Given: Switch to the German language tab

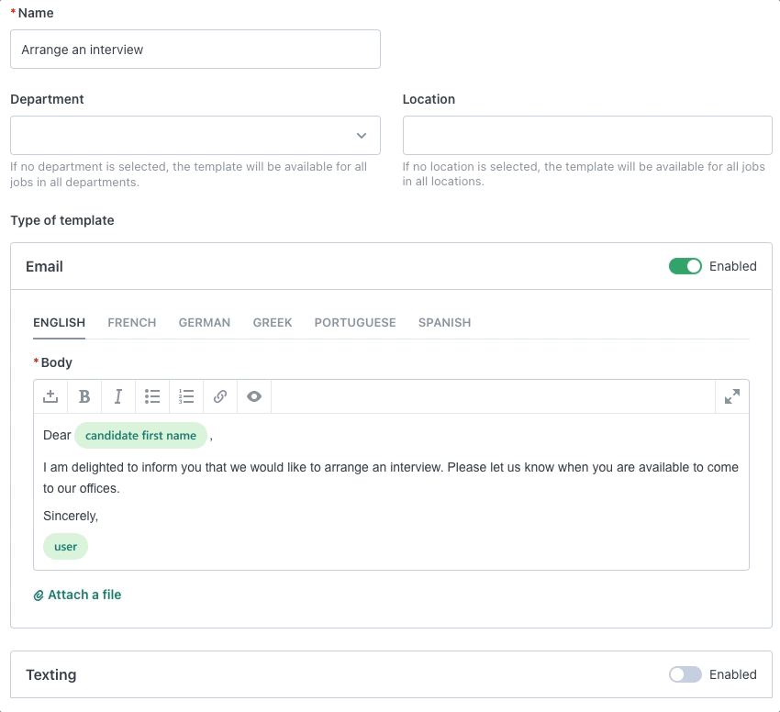Looking at the screenshot, I should 204,323.
